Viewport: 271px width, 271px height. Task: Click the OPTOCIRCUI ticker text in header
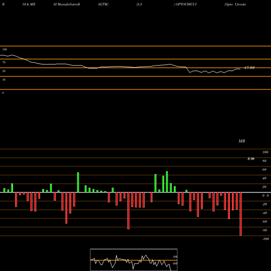(186, 4)
